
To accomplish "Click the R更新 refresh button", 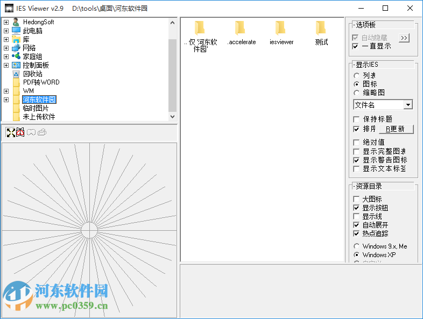I will pos(396,129).
